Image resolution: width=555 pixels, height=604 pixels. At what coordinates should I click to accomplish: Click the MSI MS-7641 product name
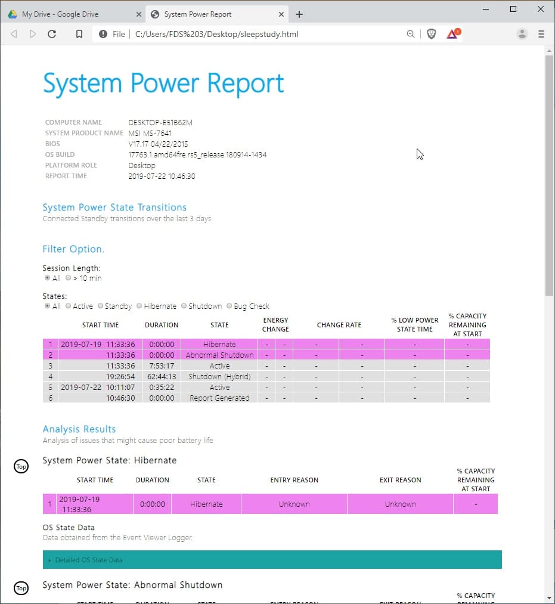click(150, 134)
